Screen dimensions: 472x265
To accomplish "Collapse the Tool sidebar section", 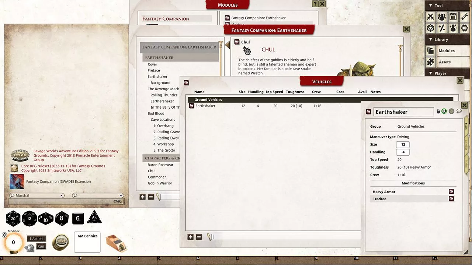I will point(447,6).
